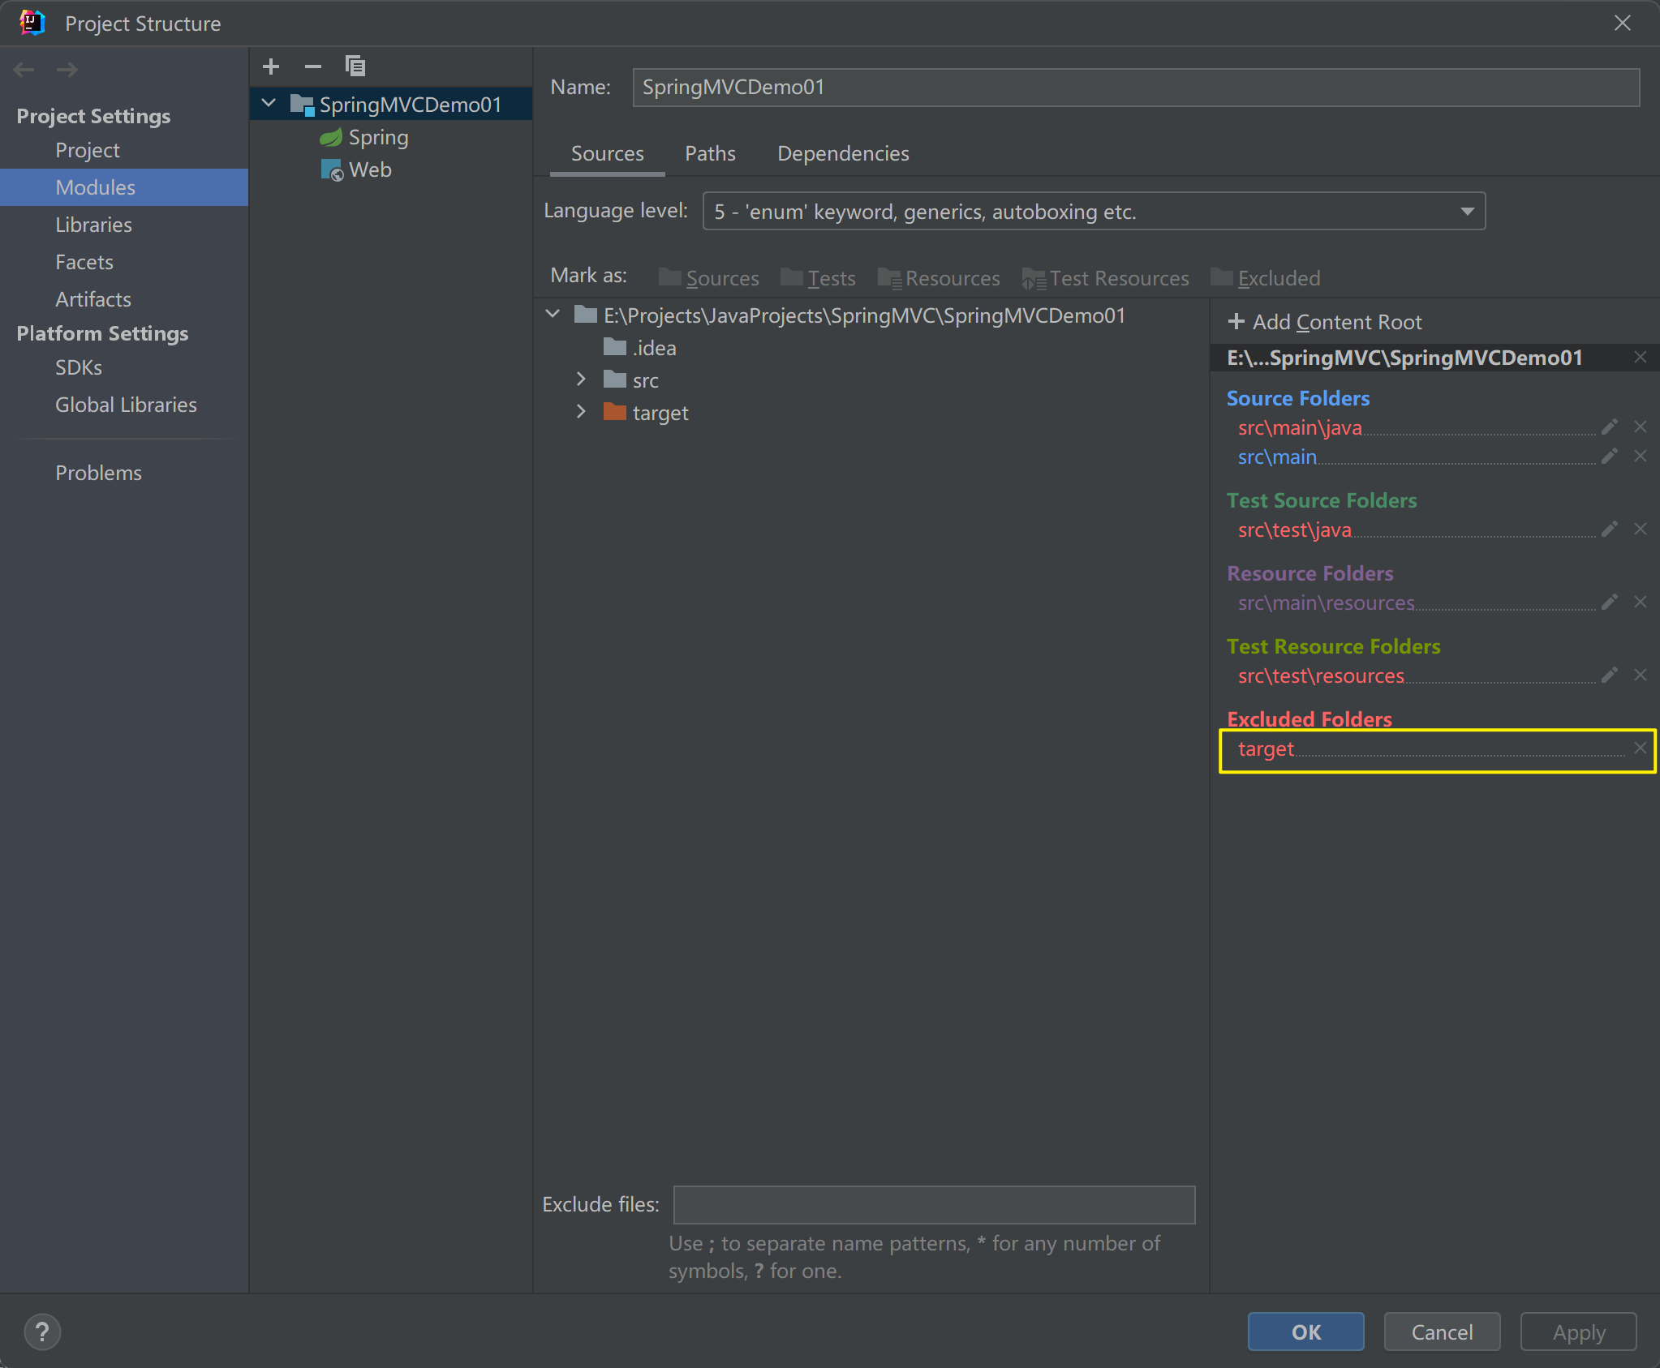Open help with question mark icon

tap(42, 1332)
